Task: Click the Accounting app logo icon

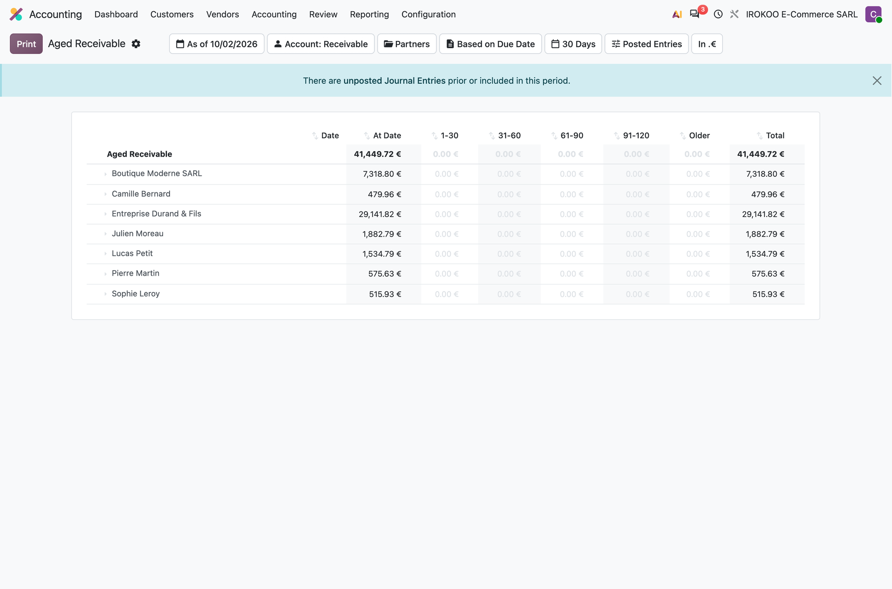Action: tap(16, 14)
